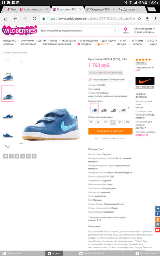Reload the page with refresh icon
The image size is (160, 256).
34,19
